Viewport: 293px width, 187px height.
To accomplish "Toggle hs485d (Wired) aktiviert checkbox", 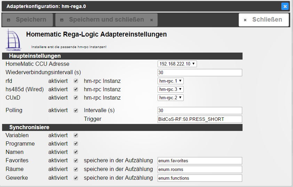I will point(76,89).
